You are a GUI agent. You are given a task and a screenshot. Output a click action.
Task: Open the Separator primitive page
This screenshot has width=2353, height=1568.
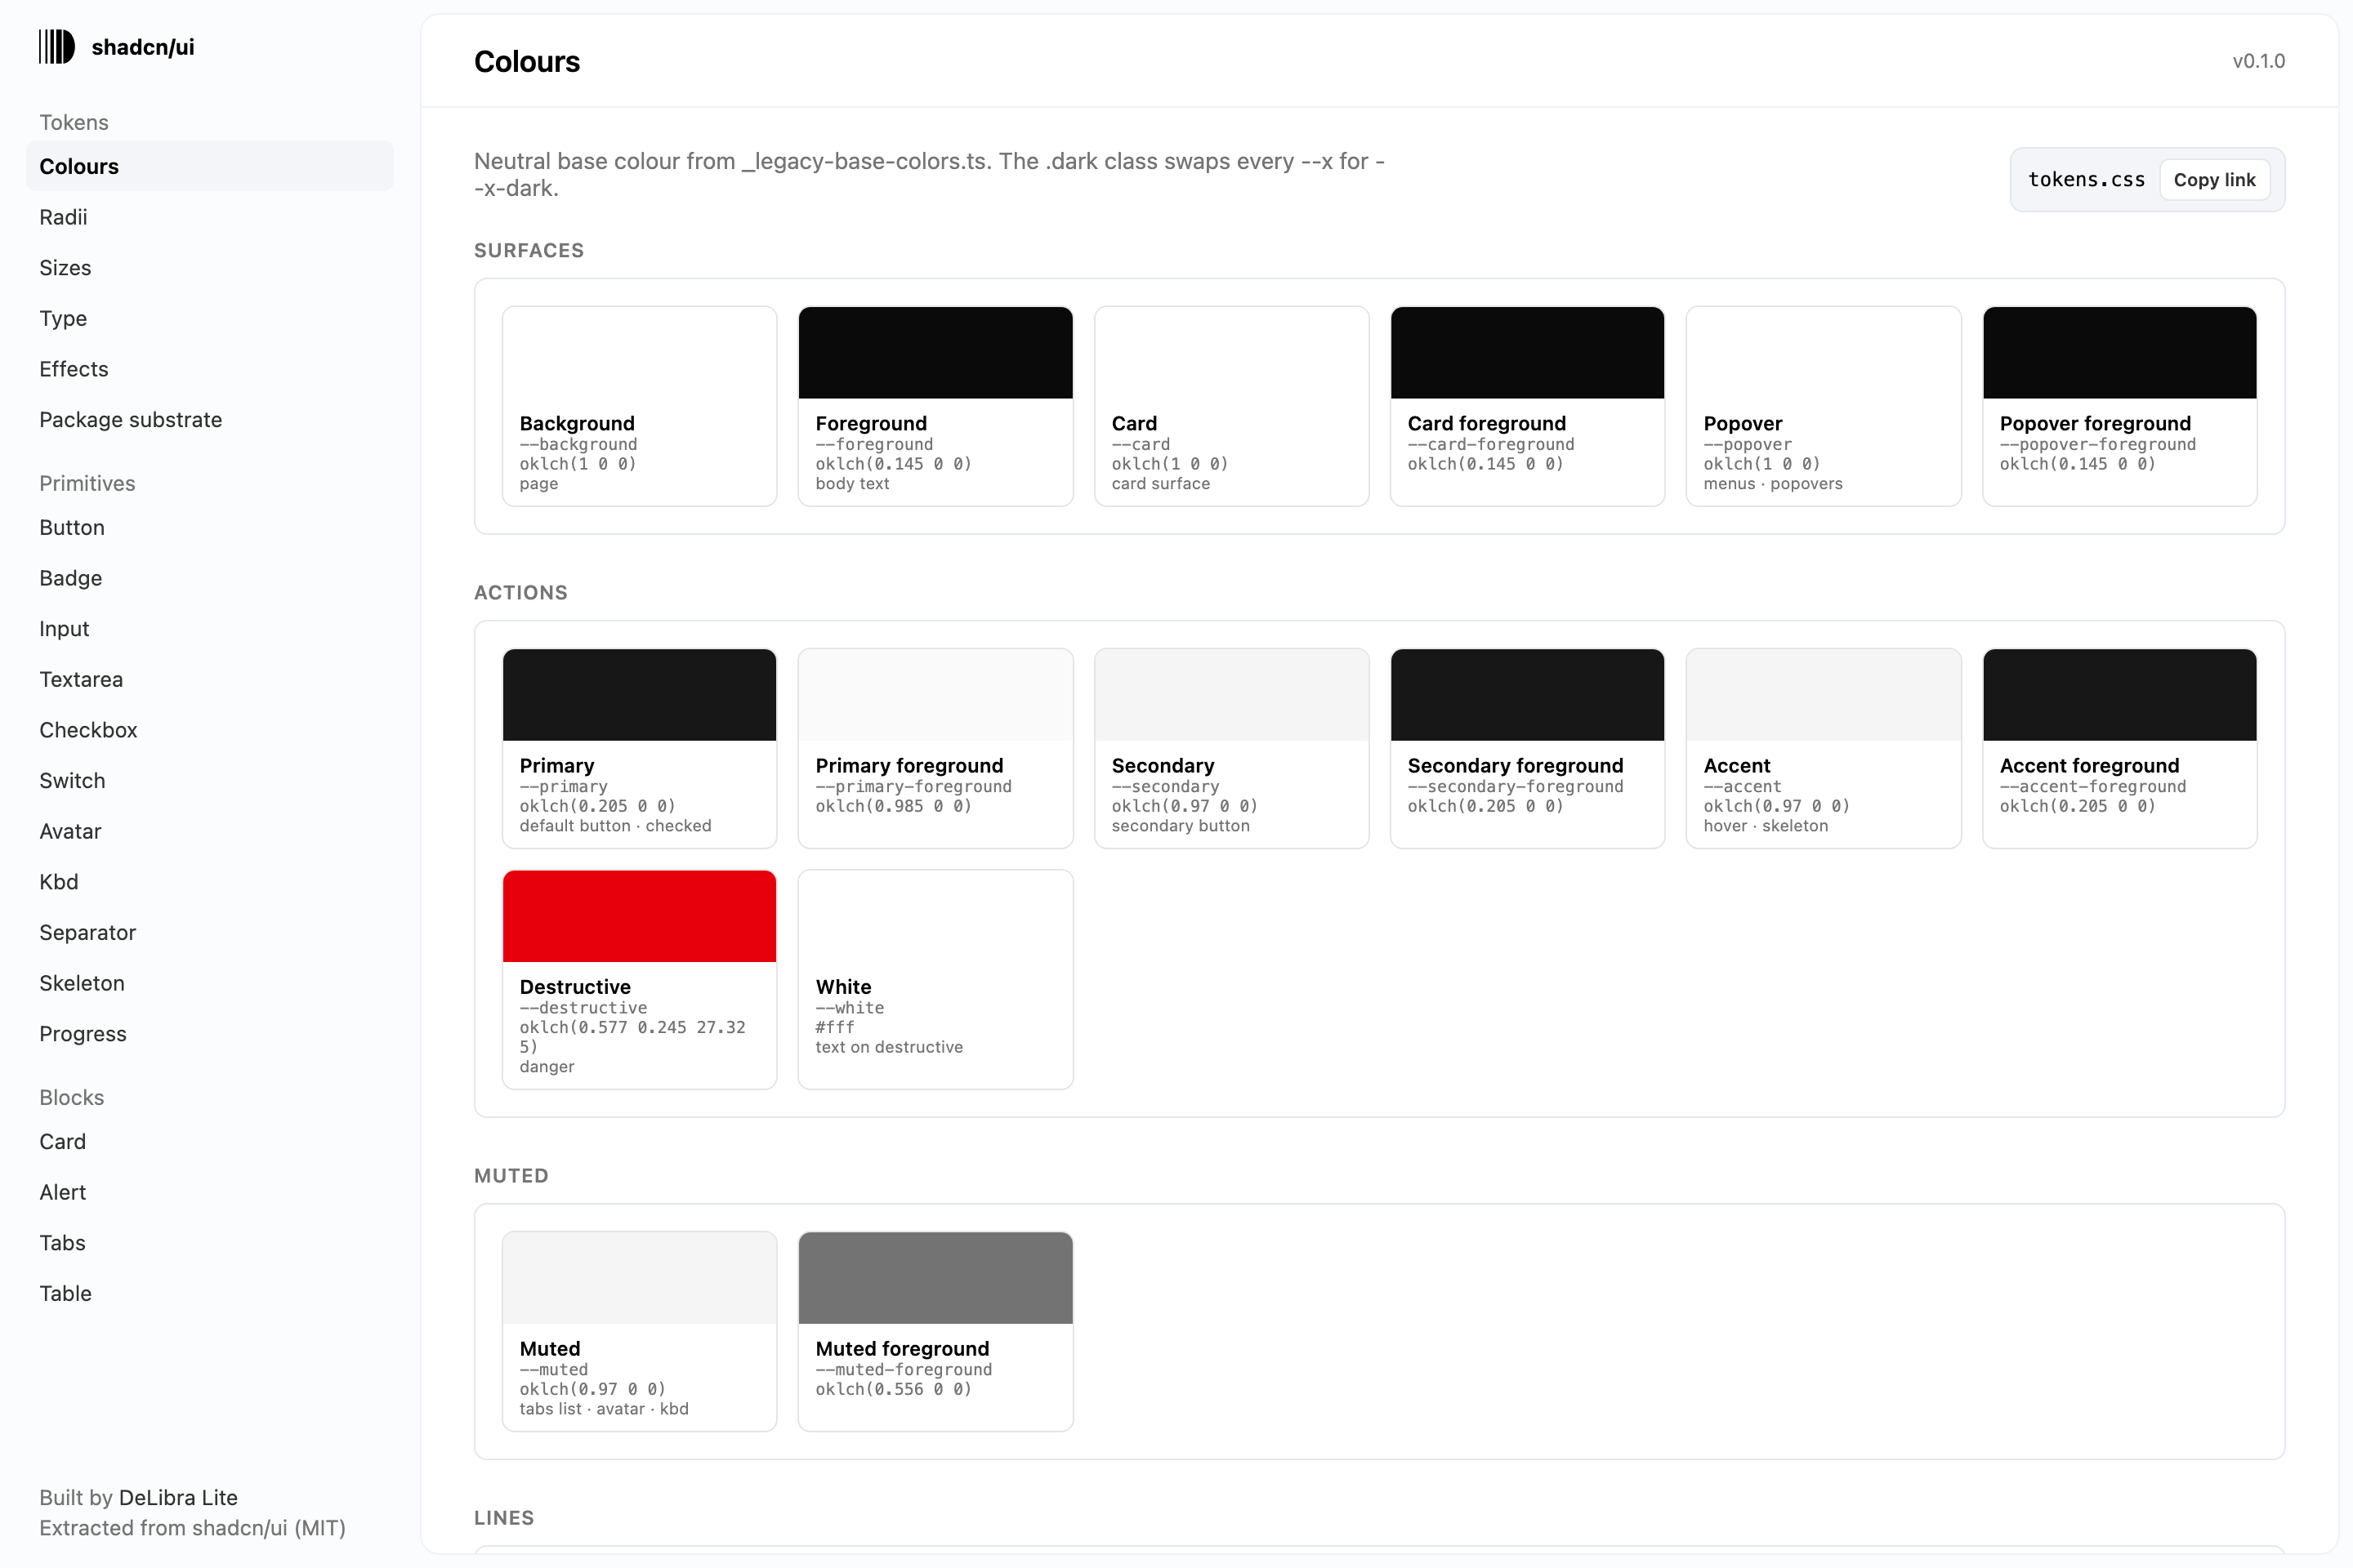[209, 933]
